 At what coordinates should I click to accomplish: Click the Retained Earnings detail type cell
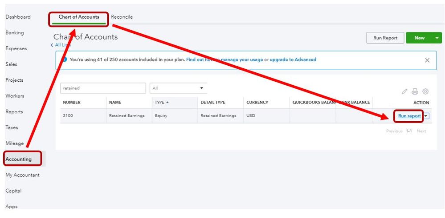[218, 115]
